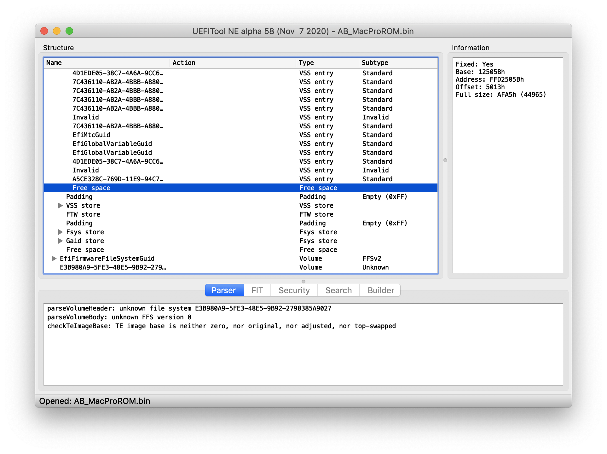Select the E3B980A9-5FE3-48E5 unknown volume row
The width and height of the screenshot is (607, 454).
[113, 267]
